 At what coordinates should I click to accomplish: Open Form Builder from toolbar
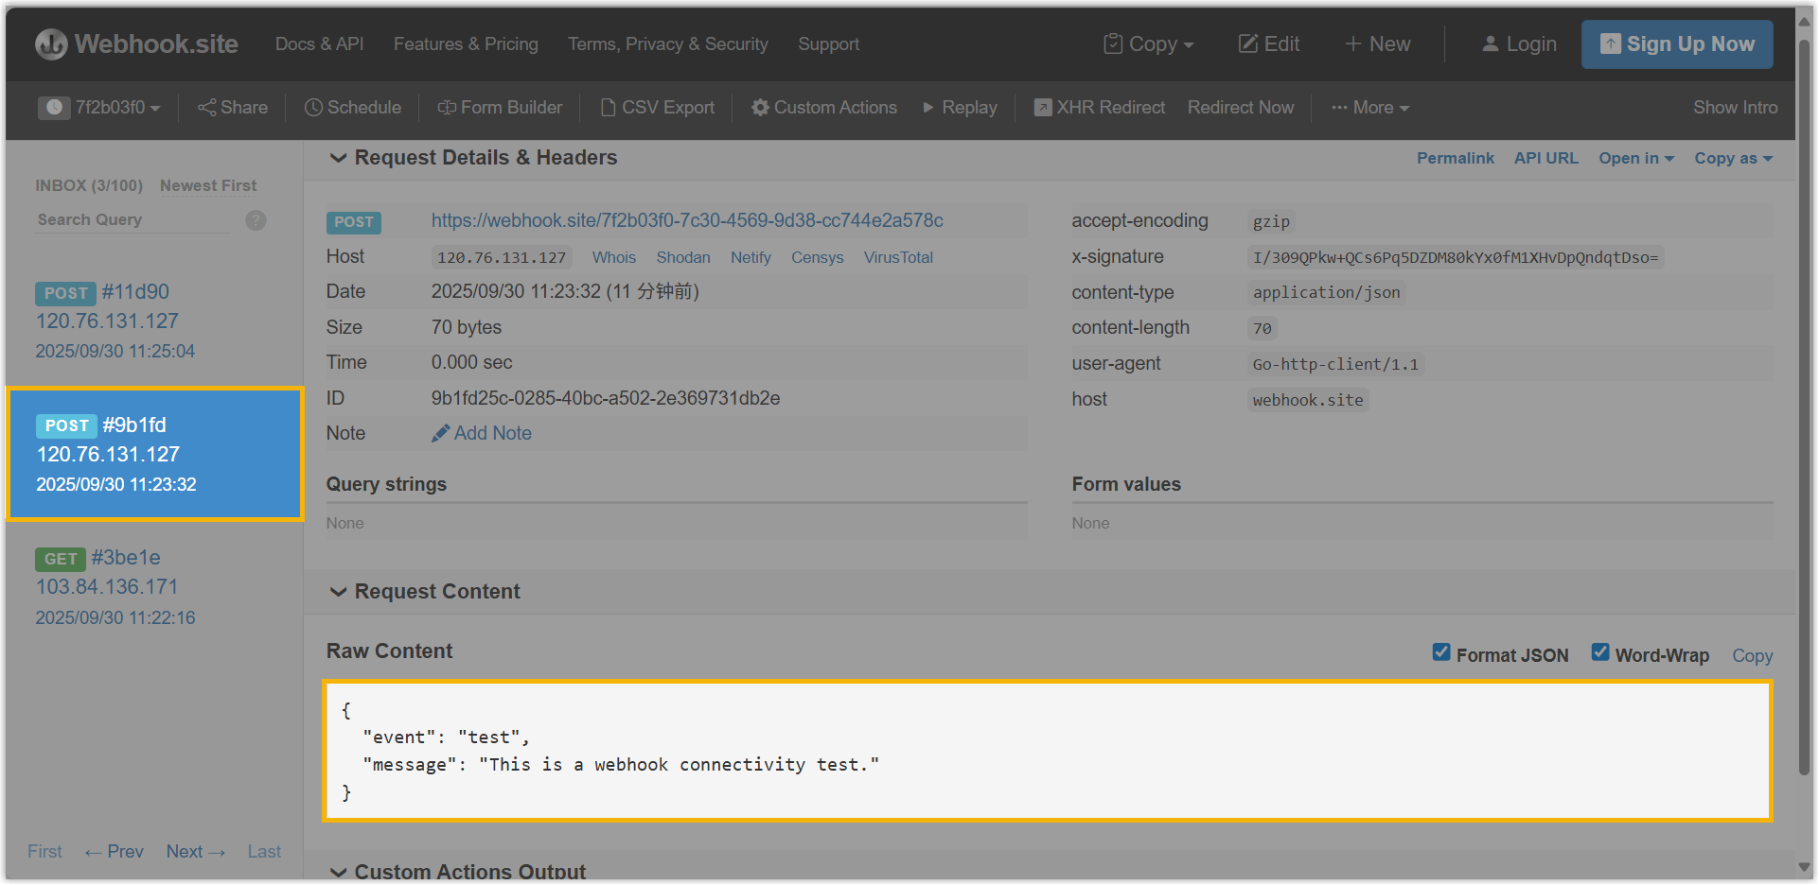click(x=500, y=108)
